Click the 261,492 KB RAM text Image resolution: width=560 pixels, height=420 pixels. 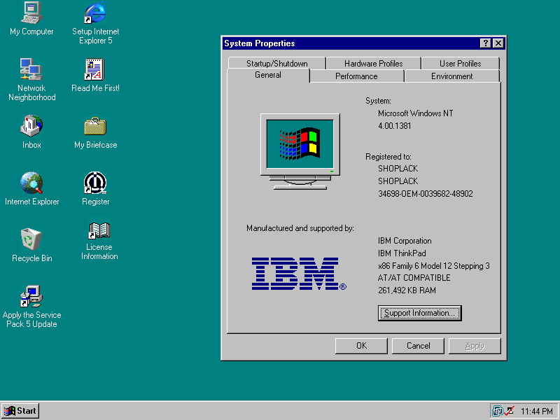(407, 290)
